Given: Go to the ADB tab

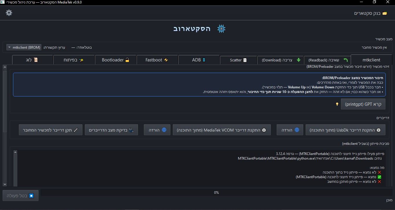Looking at the screenshot, I should point(199,60).
